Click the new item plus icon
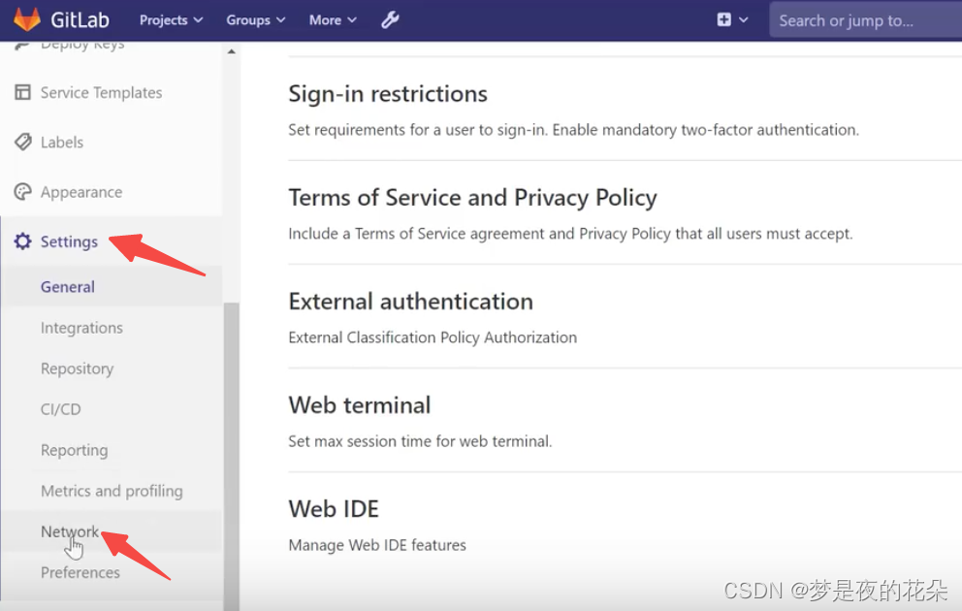Viewport: 962px width, 611px height. click(724, 19)
